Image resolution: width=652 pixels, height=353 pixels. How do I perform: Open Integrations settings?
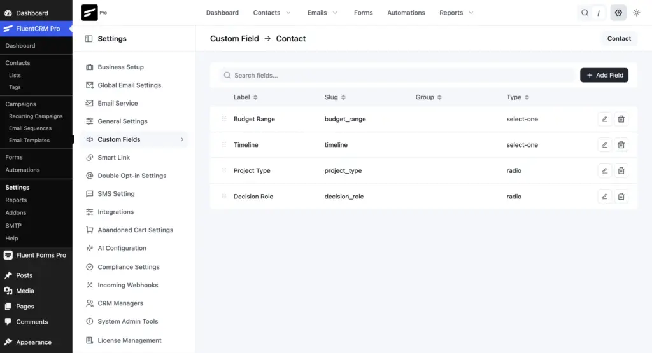[116, 212]
